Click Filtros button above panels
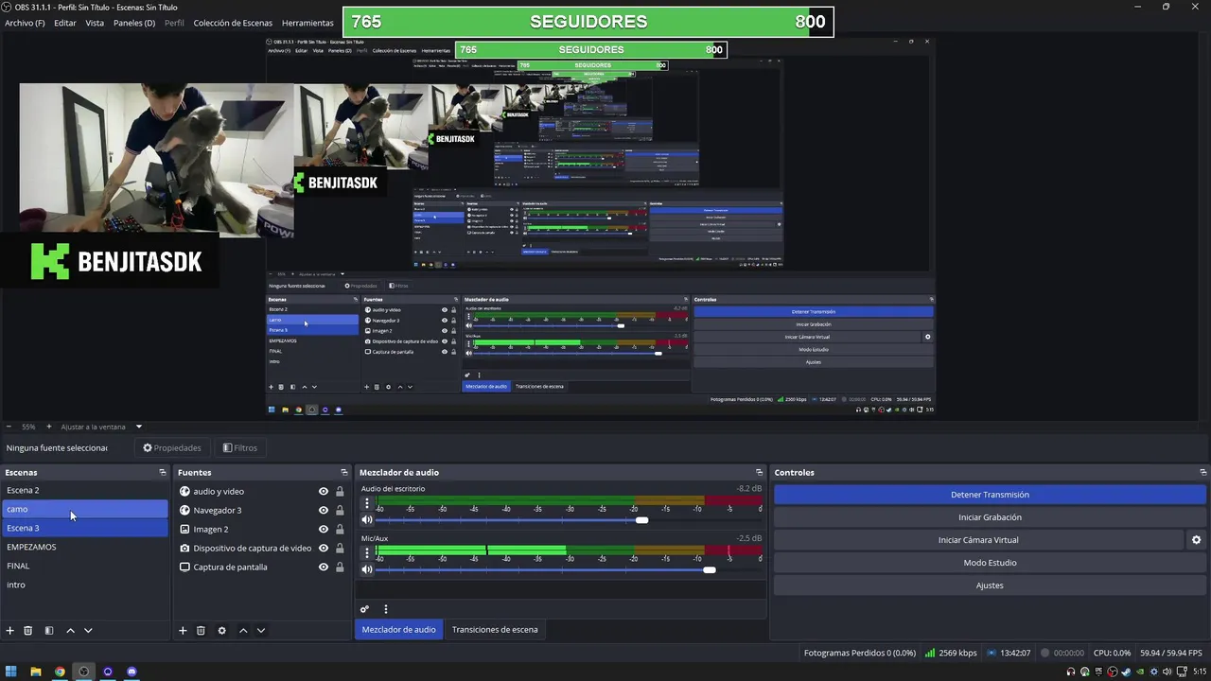The image size is (1211, 681). (x=239, y=448)
